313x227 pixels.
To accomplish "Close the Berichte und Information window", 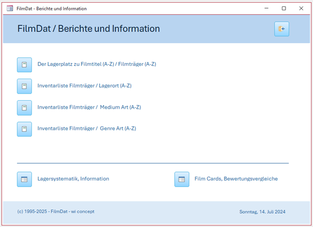I will [301, 9].
